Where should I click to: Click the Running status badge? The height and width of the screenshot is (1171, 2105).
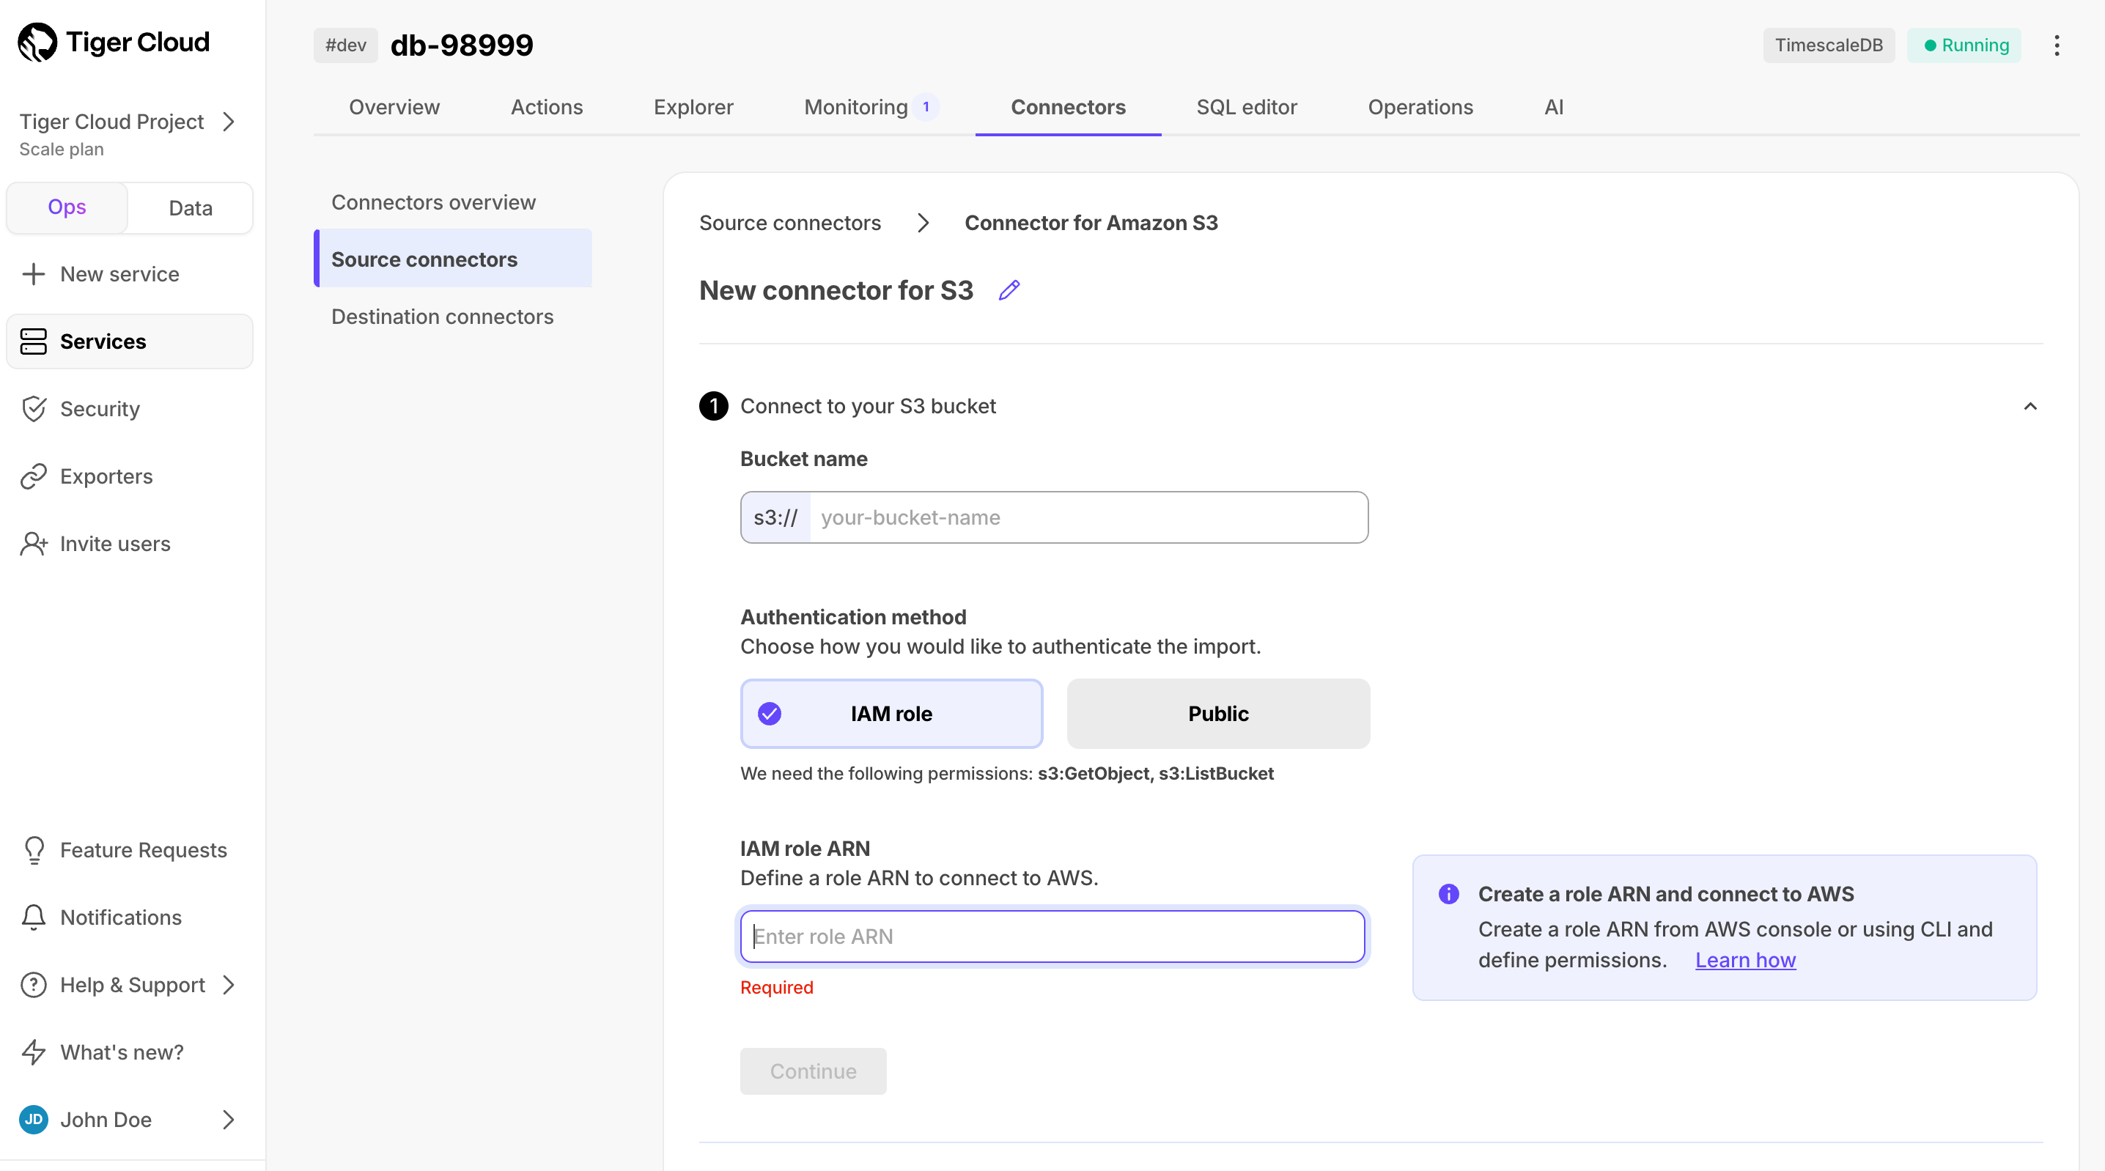1964,45
